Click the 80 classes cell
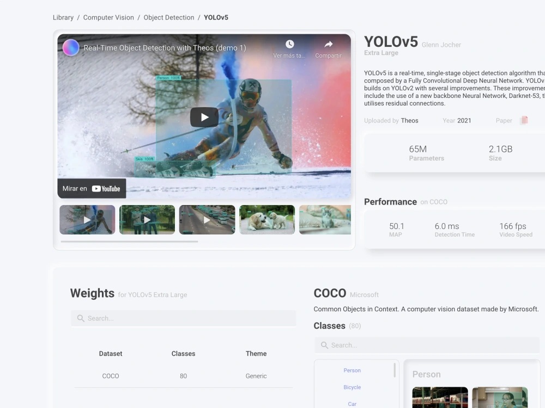 coord(183,376)
